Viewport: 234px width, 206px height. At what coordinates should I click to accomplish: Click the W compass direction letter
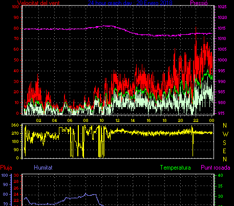click(x=225, y=134)
